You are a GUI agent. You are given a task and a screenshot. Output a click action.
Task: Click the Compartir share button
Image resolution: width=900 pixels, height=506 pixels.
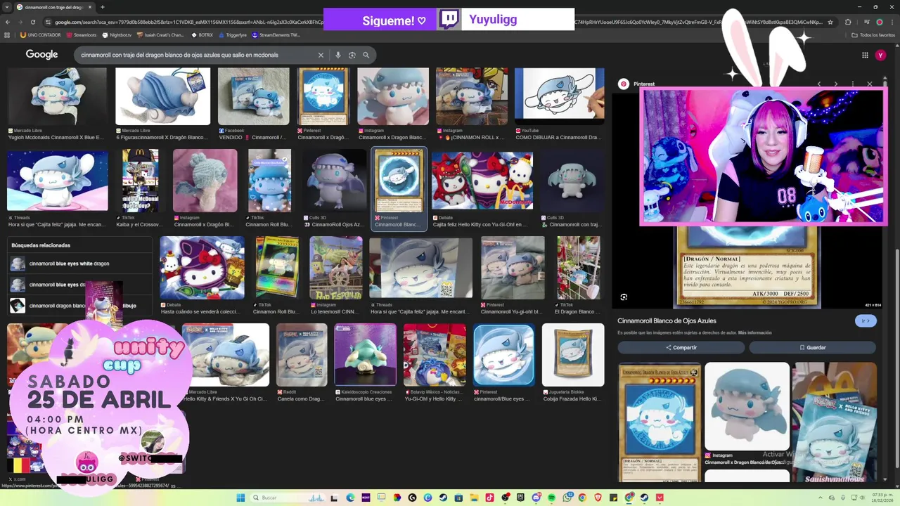pyautogui.click(x=681, y=347)
